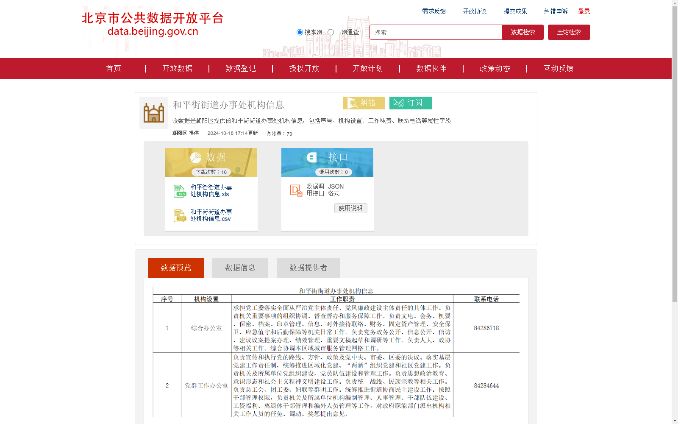678x424 pixels.
Task: Open 政策动态 navigation item
Action: point(495,69)
